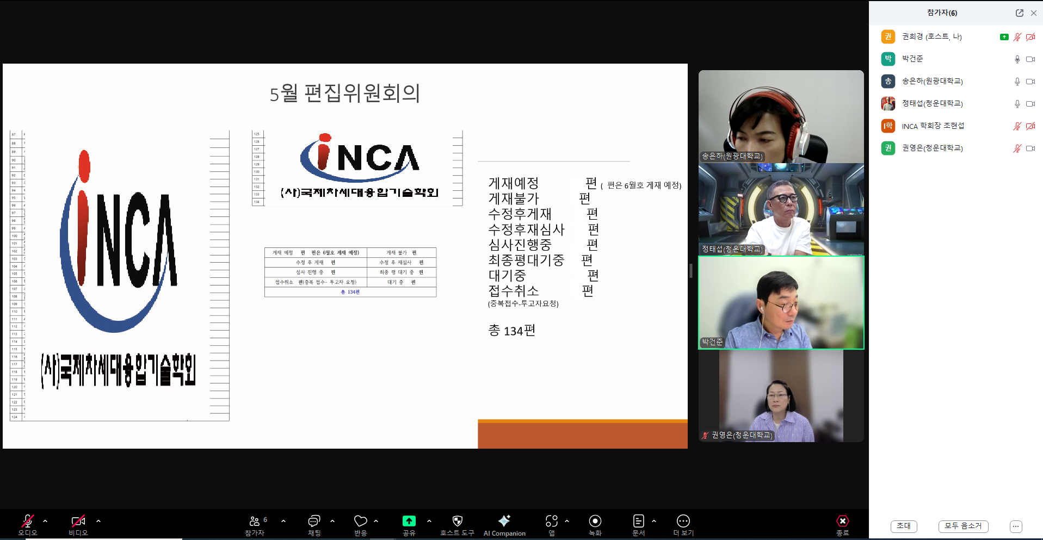Click the green 공유 share screen button
This screenshot has height=540, width=1043.
tap(409, 524)
